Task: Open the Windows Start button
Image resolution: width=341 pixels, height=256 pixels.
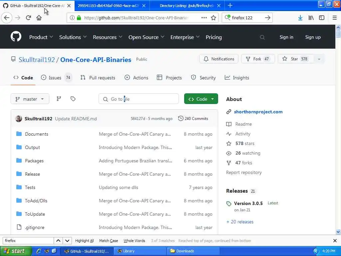Action: coord(16,251)
